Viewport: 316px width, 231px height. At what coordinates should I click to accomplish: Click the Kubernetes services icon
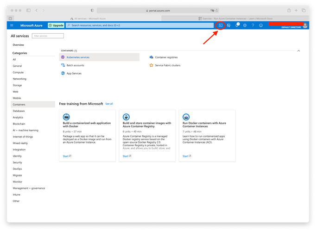[x=63, y=57]
